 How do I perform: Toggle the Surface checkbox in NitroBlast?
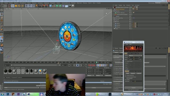(126, 79)
